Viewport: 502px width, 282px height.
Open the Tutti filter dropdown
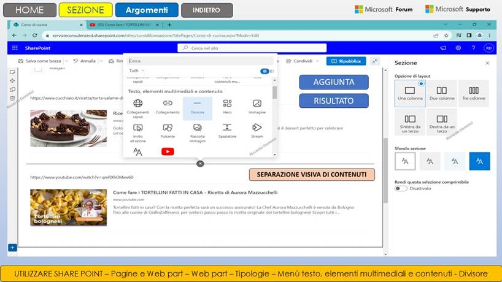tap(137, 70)
